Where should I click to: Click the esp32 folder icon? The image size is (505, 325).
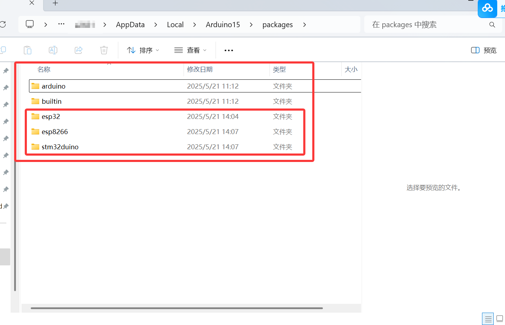pyautogui.click(x=35, y=116)
